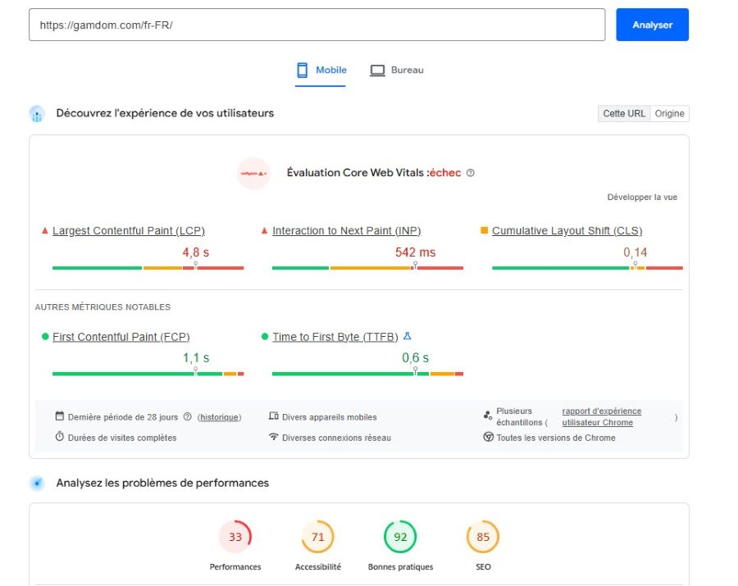Click the SEO score gauge 85
This screenshot has width=738, height=586.
point(483,537)
